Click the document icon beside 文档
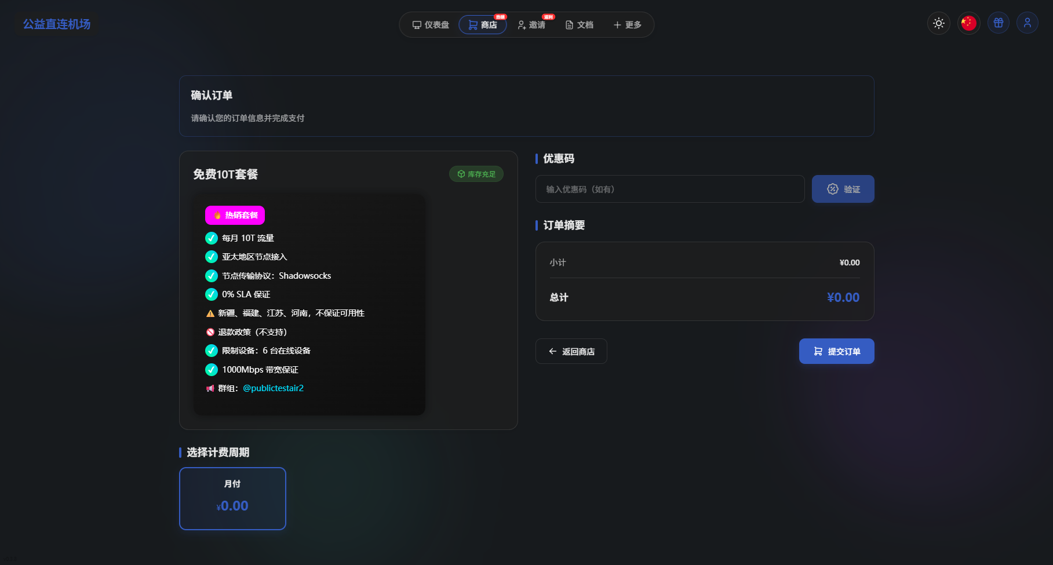1053x565 pixels. click(x=569, y=24)
